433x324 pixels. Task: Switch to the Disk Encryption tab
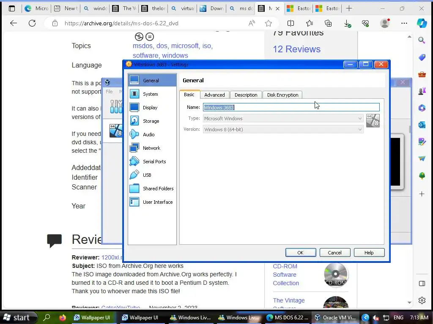click(282, 95)
